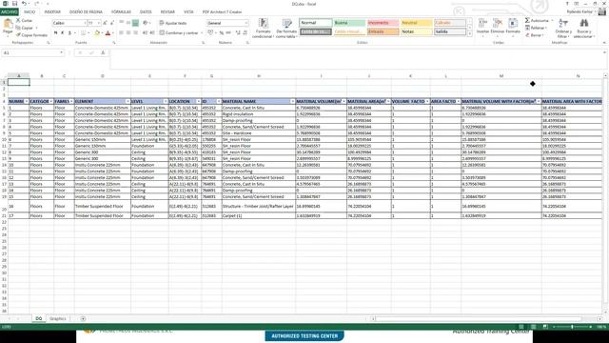Screen dimensions: 609x343
Task: Click Combinar y centrar button
Action: [179, 33]
